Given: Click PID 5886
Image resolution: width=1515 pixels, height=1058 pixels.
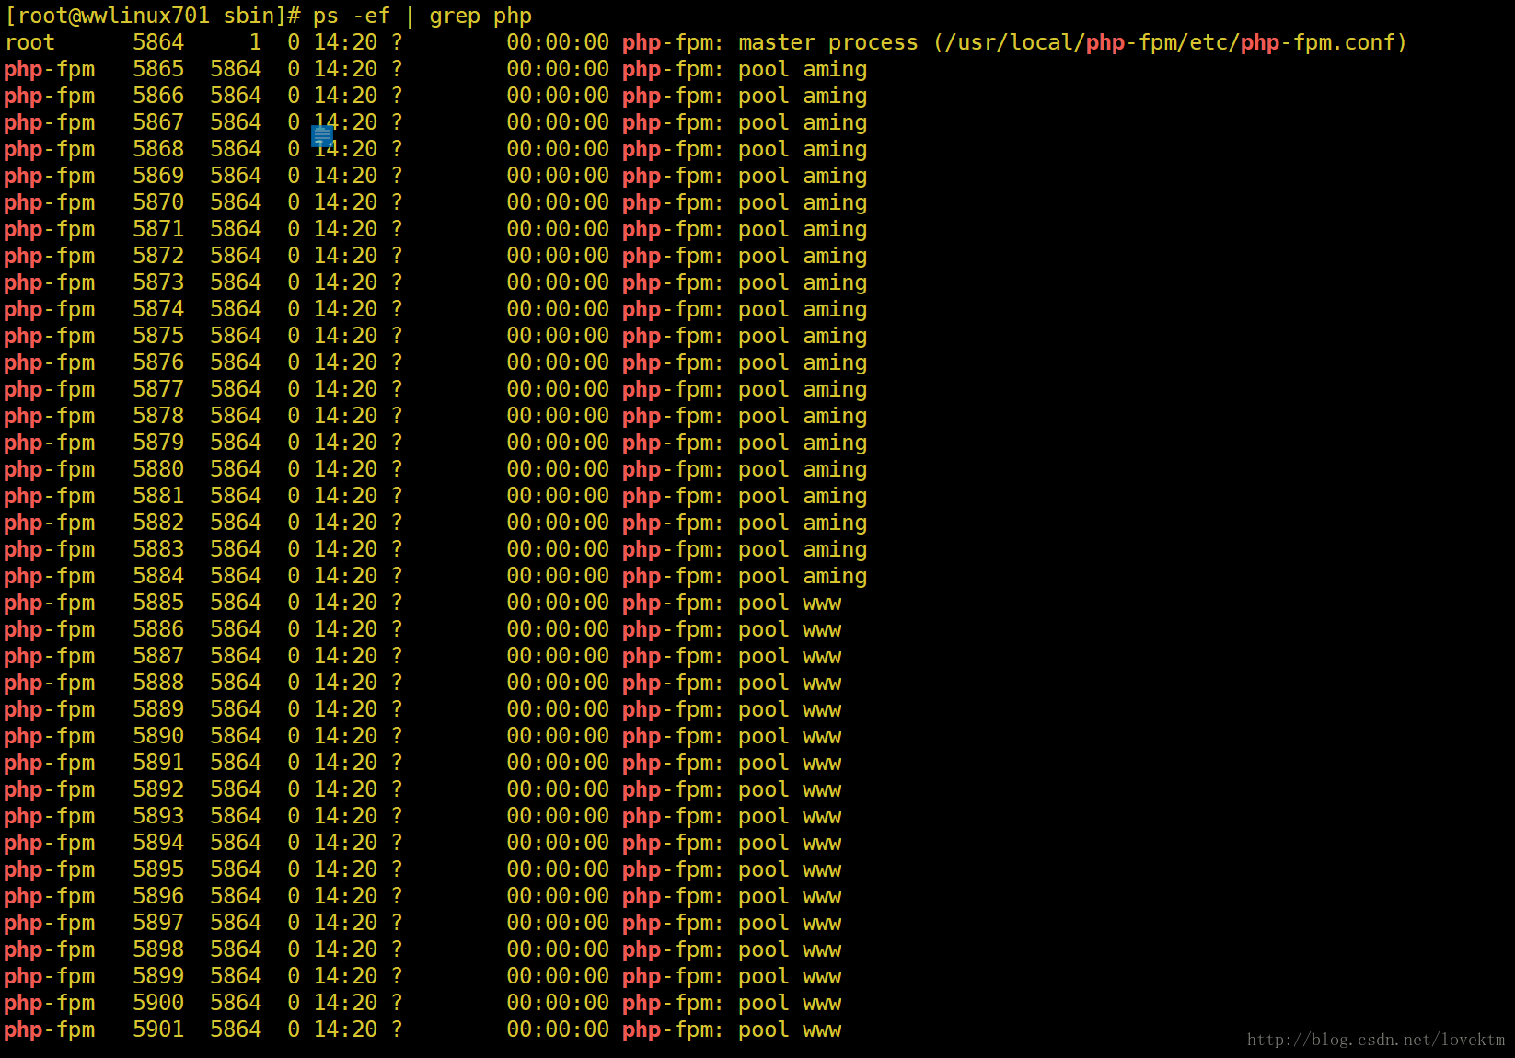Looking at the screenshot, I should [158, 629].
